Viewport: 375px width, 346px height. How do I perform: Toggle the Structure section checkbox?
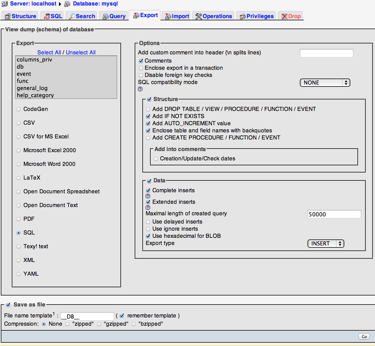coord(149,99)
